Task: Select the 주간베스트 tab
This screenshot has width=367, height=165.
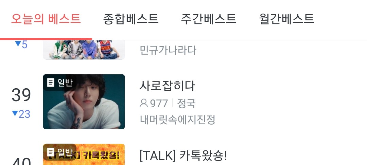Action: coord(209,19)
